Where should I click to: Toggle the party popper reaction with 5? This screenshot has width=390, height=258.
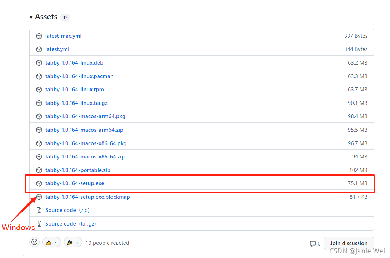tap(73, 242)
